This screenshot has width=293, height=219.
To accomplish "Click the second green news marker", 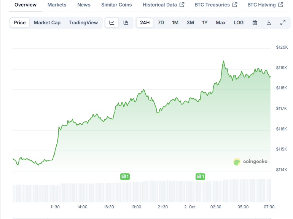I will pyautogui.click(x=200, y=176).
